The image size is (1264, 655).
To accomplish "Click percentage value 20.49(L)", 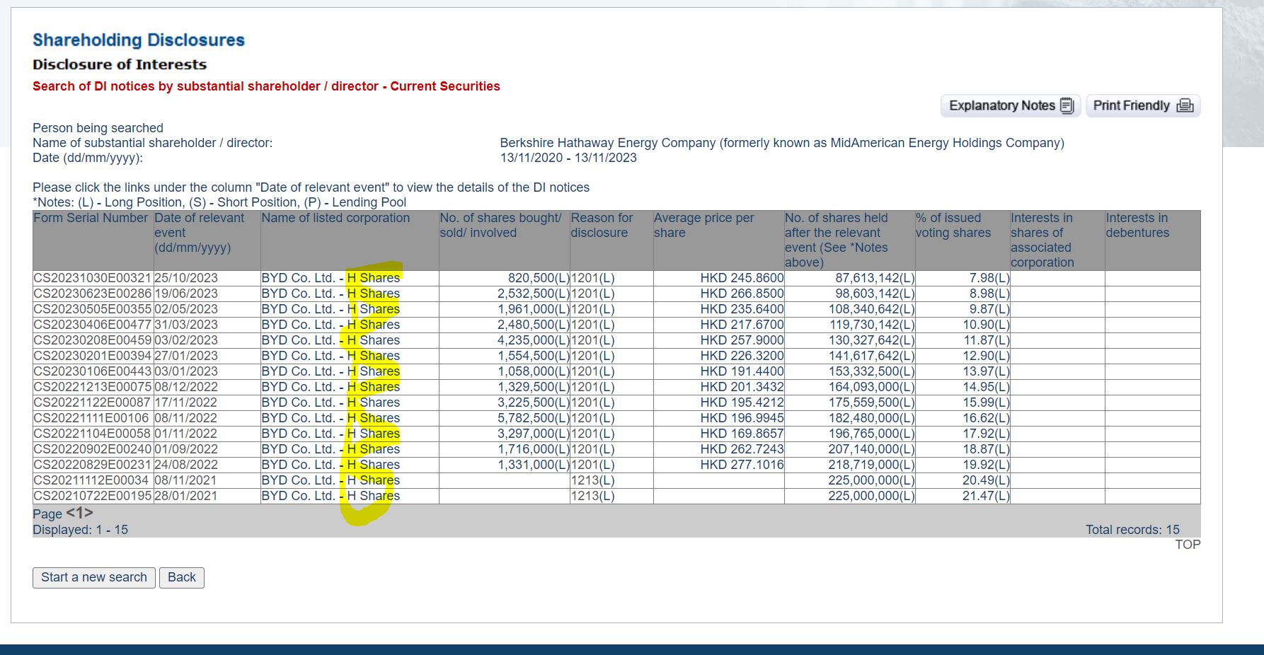I will tap(986, 480).
